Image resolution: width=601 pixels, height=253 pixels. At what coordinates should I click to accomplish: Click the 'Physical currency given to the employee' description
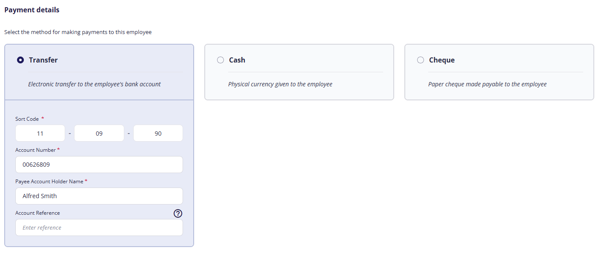click(280, 84)
